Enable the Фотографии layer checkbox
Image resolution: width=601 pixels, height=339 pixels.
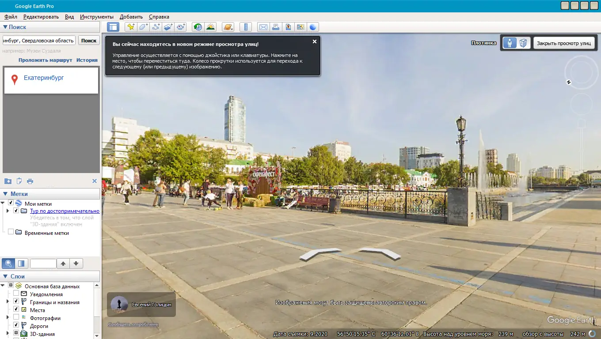pyautogui.click(x=16, y=318)
